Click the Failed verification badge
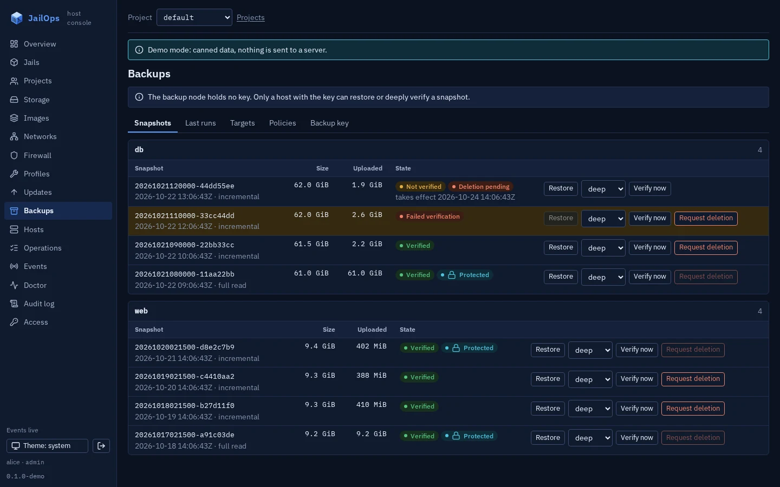 430,216
